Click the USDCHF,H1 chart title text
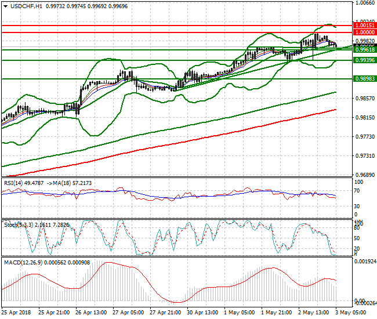377x319 pixels. (x=26, y=6)
